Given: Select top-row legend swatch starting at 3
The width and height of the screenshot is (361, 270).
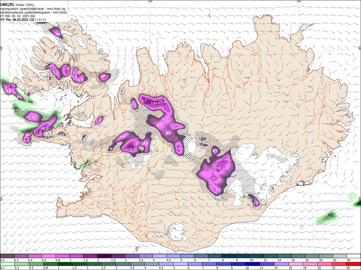Looking at the screenshot, I should [131, 256].
